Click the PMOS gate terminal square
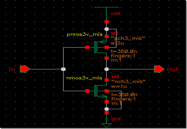This screenshot has width=187, height=129. click(x=87, y=47)
